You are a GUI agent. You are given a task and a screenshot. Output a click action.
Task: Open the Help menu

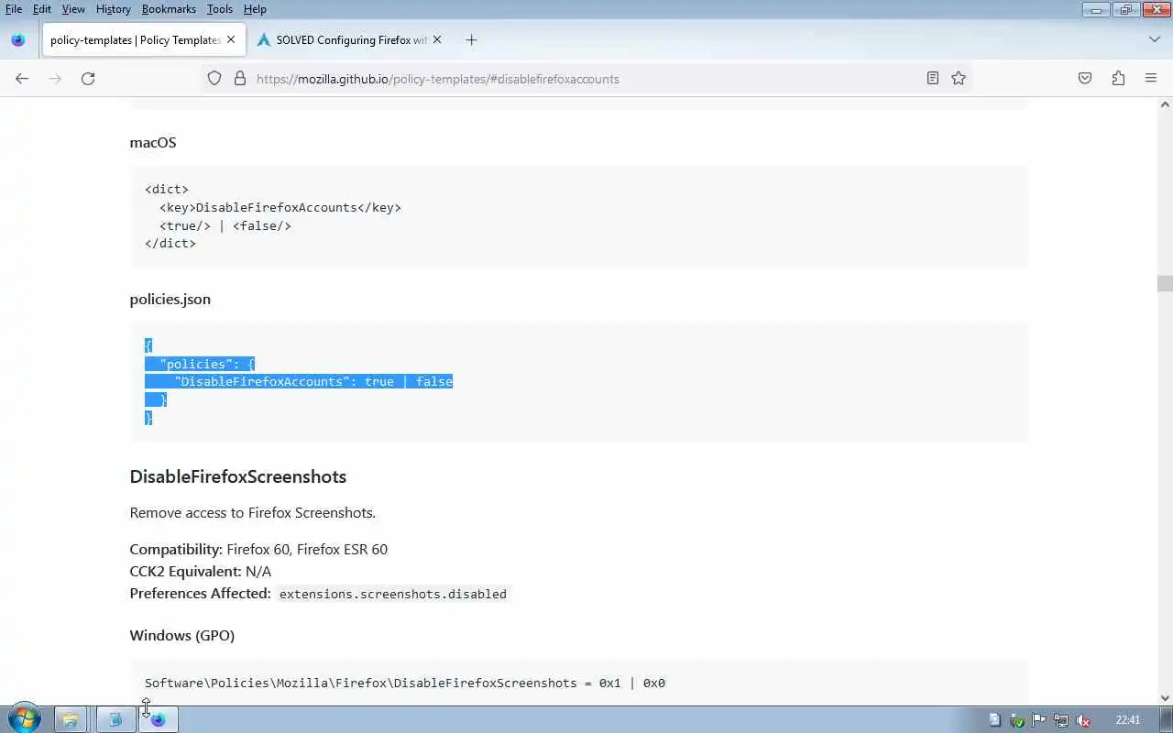pyautogui.click(x=255, y=9)
